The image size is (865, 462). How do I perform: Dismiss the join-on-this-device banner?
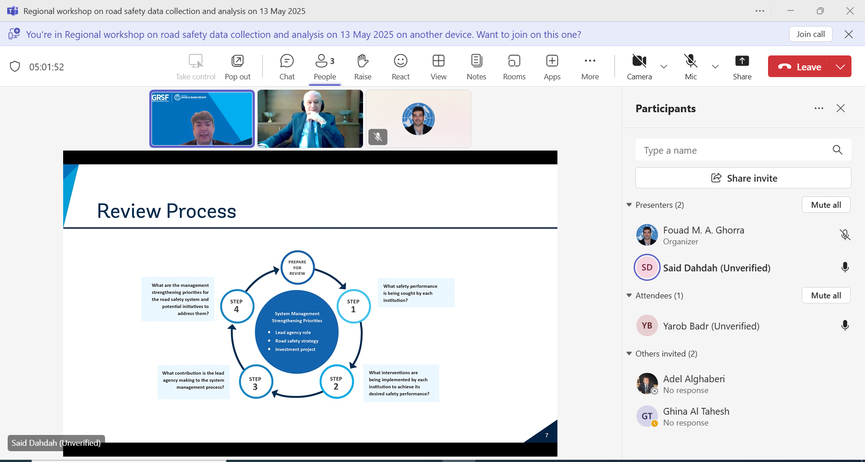click(x=848, y=34)
